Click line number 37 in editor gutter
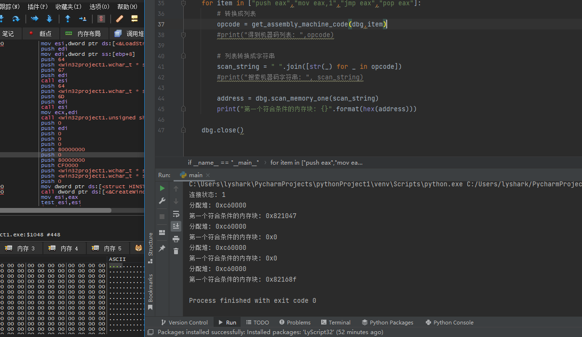This screenshot has height=337, width=582. click(161, 25)
